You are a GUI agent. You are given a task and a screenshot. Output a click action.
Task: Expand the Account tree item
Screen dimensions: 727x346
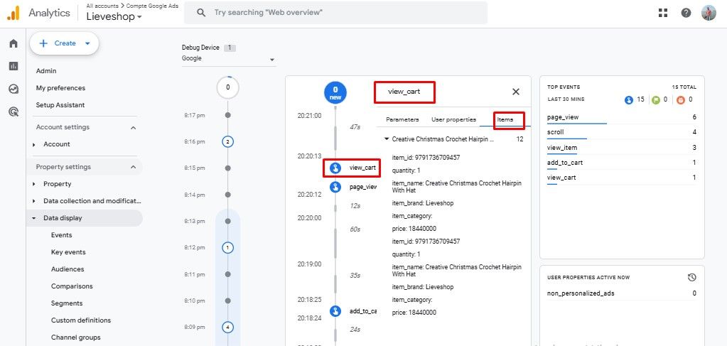pos(34,145)
